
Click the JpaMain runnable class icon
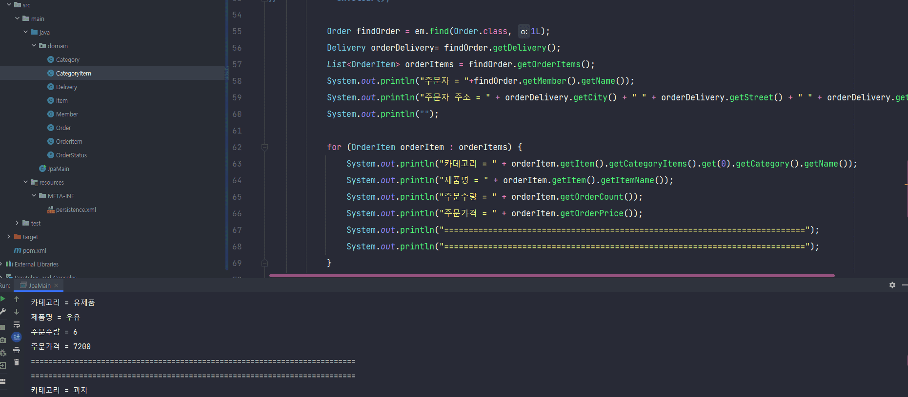click(42, 169)
